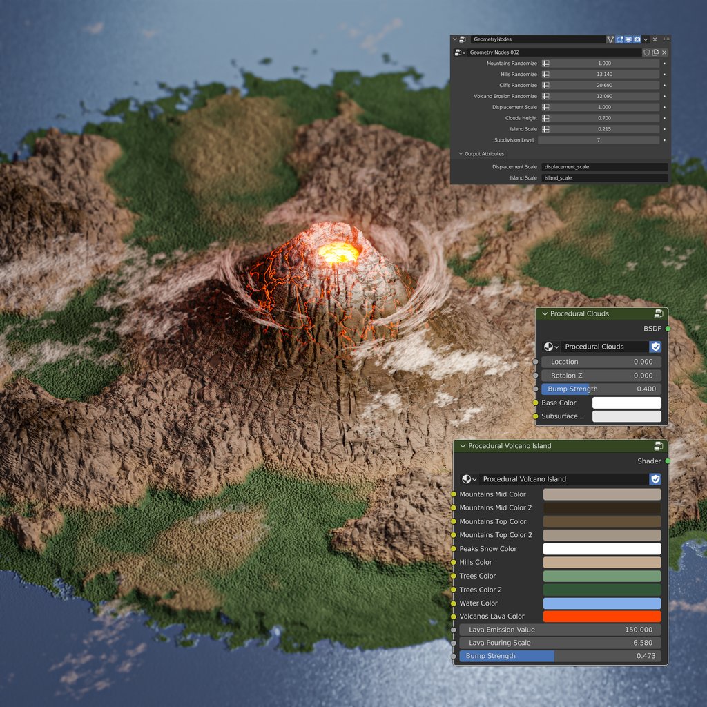This screenshot has height=707, width=707.
Task: Open the Volcanos Lava Color swatch
Action: (x=601, y=616)
